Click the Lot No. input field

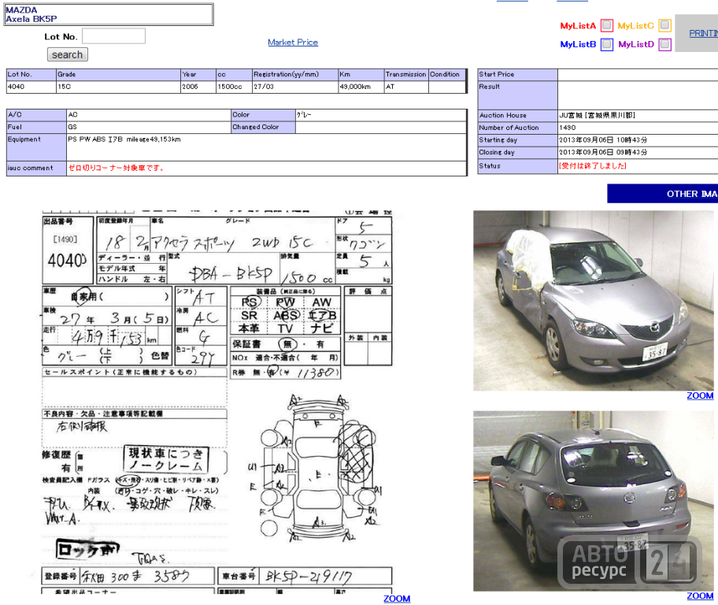click(113, 36)
